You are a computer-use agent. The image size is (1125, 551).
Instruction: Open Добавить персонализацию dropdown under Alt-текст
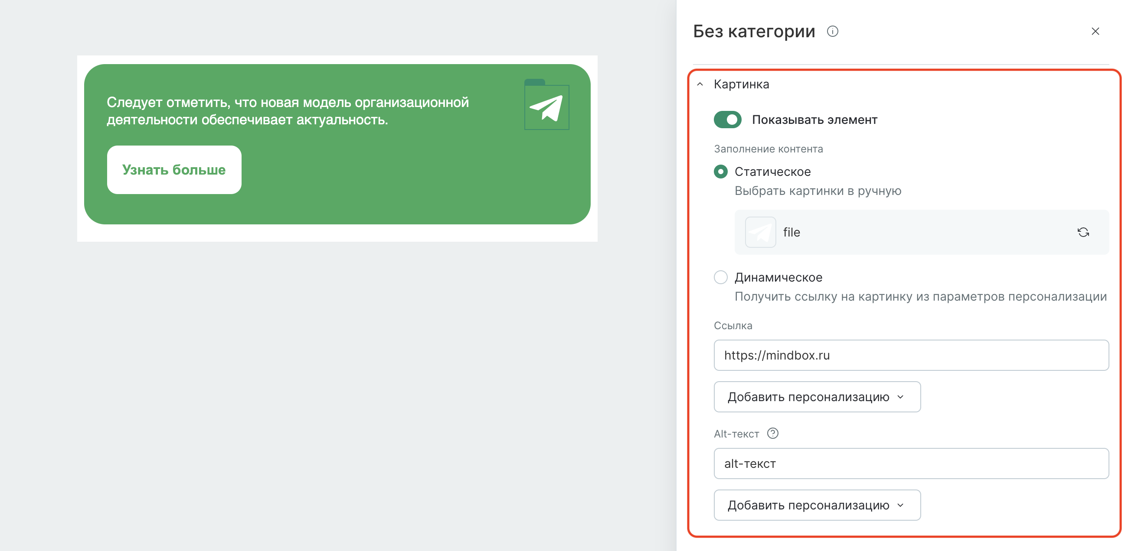(x=817, y=505)
